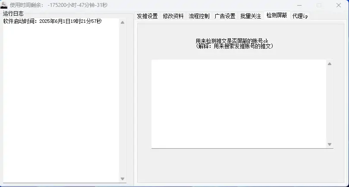The image size is (349, 187).
Task: Click the account ck text input box
Action: click(239, 104)
